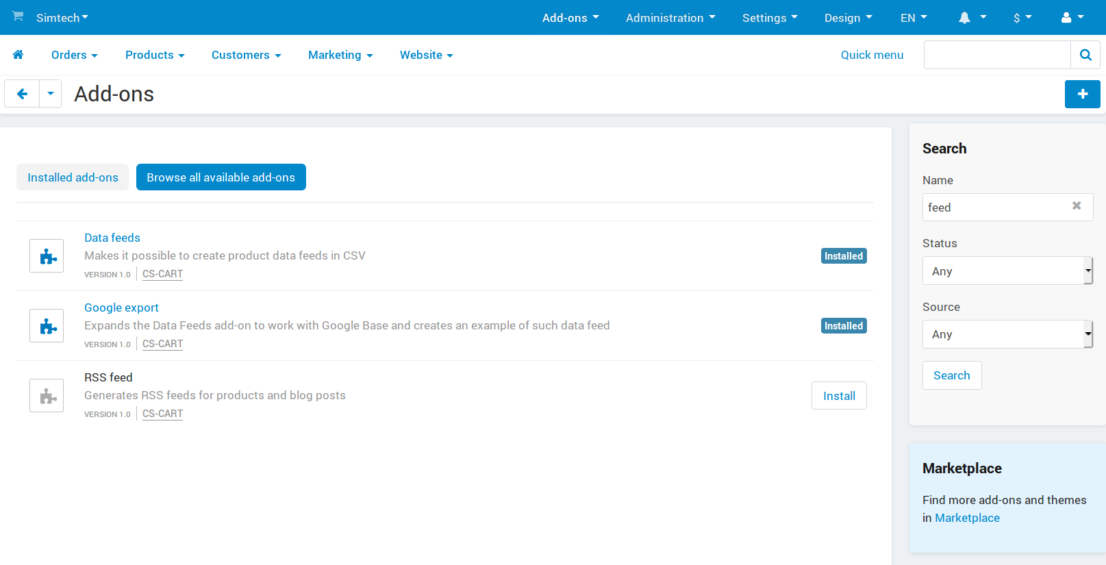Select Browse all available add-ons tab
The image size is (1106, 565).
[x=221, y=177]
